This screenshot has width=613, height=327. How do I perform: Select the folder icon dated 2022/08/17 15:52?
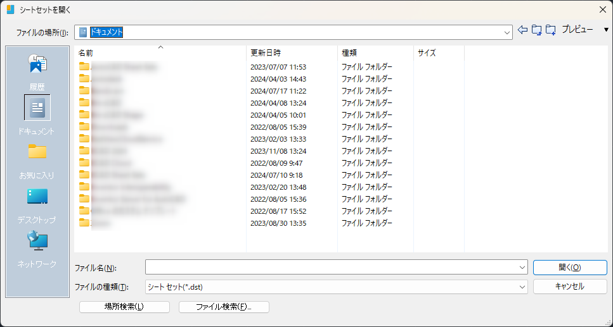[84, 211]
